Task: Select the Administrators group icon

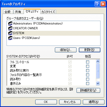Action: pyautogui.click(x=10, y=24)
